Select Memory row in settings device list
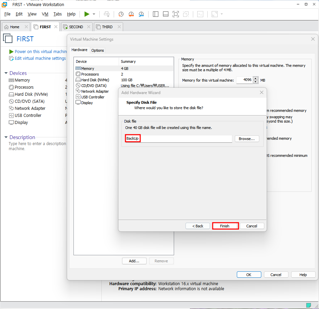Image resolution: width=319 pixels, height=309 pixels. pyautogui.click(x=124, y=69)
